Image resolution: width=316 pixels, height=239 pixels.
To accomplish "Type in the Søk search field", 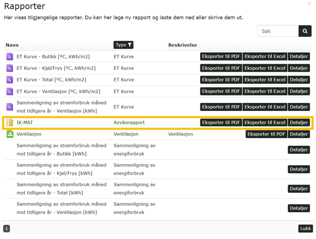I will click(278, 31).
